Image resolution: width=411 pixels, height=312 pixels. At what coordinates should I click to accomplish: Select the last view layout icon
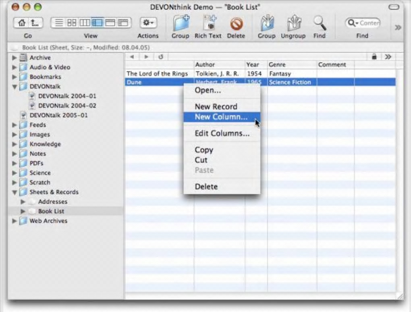[x=123, y=23]
